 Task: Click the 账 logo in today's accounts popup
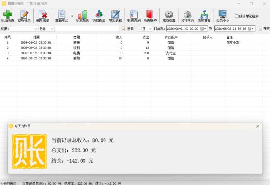[x=29, y=151]
